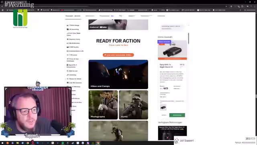Jump to the 'Ready for Action' sidebar section

(x=74, y=79)
